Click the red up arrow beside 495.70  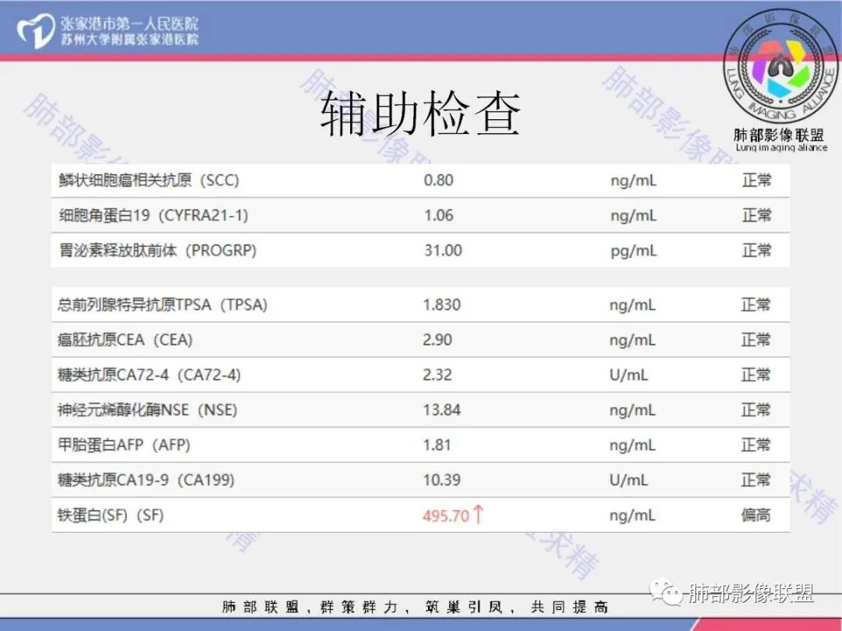[x=478, y=514]
